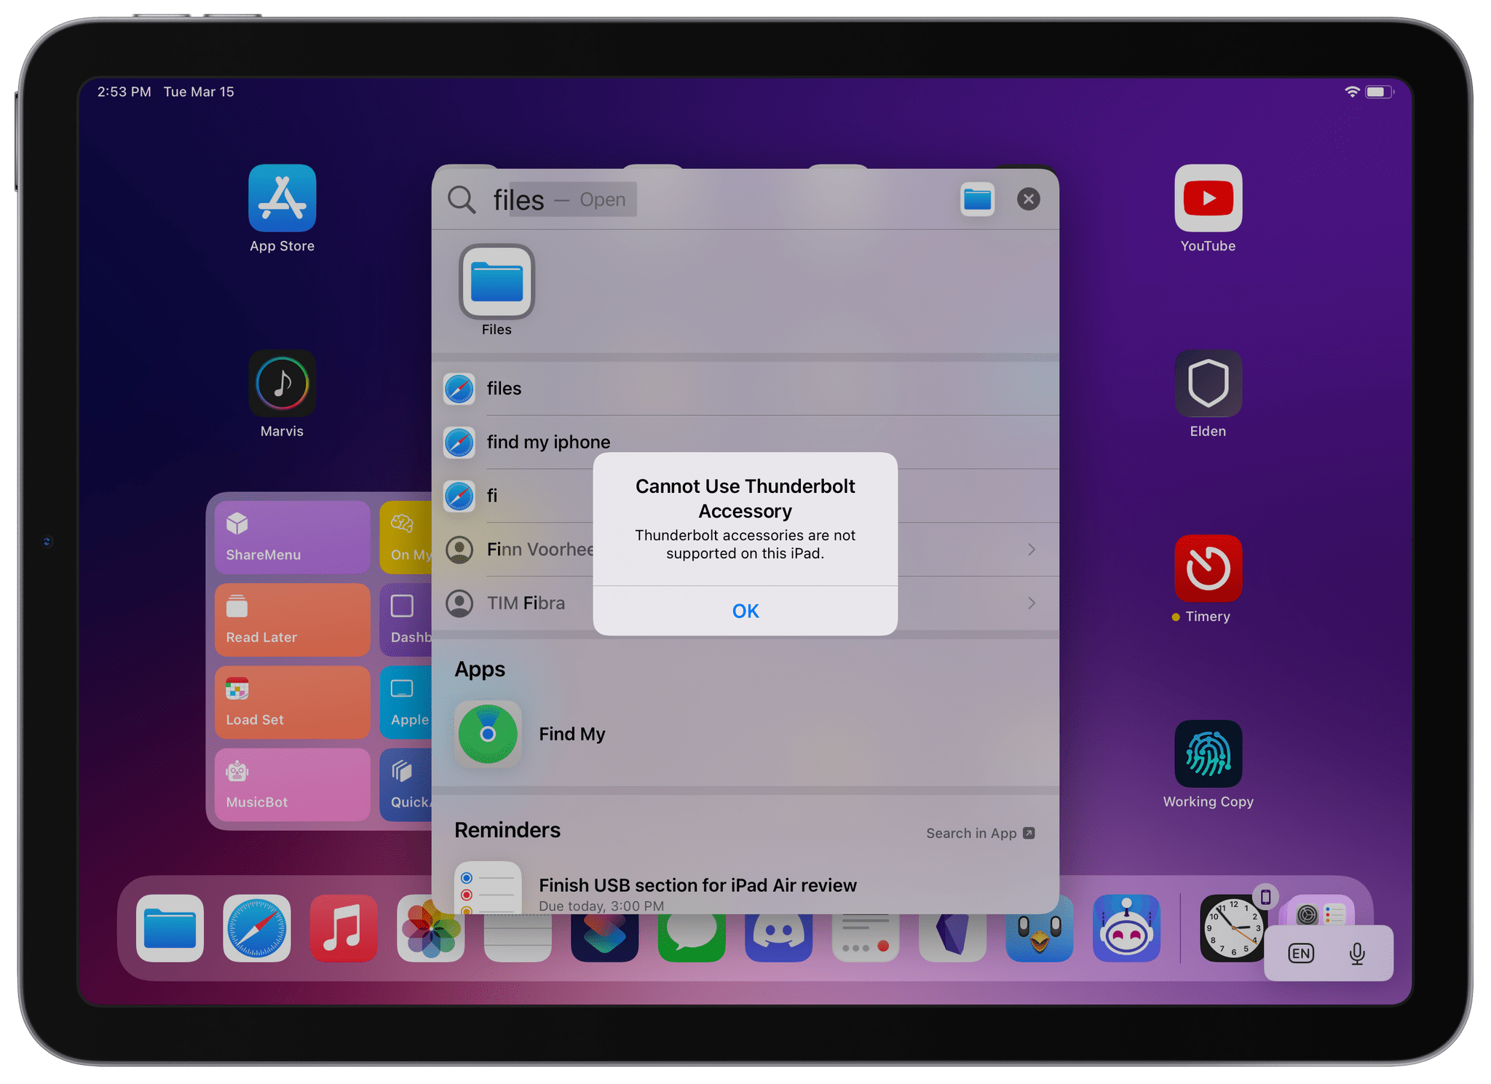Open the Finish USB section reminder
1491x1084 pixels.
(x=745, y=888)
